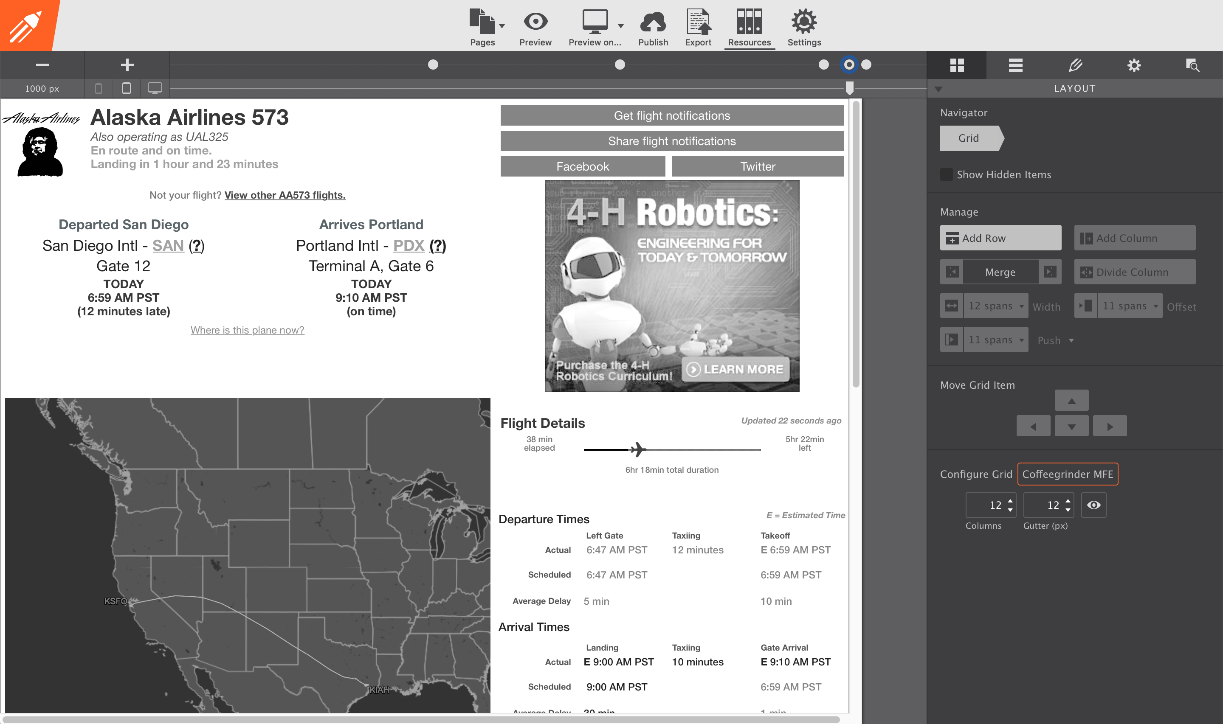Click the Add Row button
Image resolution: width=1223 pixels, height=724 pixels.
(x=1000, y=238)
